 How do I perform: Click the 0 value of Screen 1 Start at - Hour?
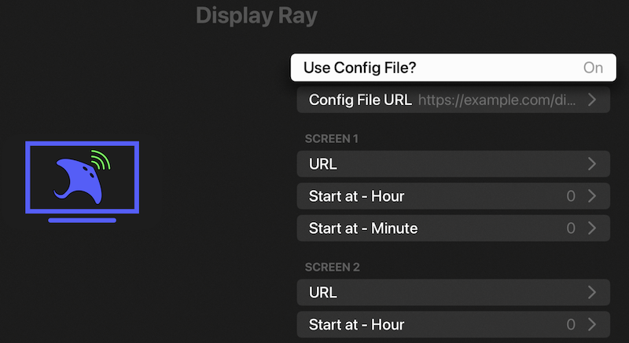click(x=571, y=196)
